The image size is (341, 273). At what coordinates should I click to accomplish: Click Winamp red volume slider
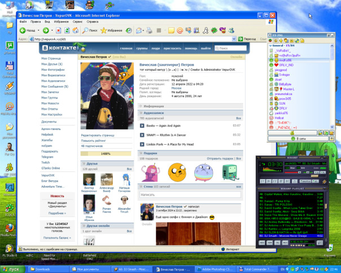293,172
